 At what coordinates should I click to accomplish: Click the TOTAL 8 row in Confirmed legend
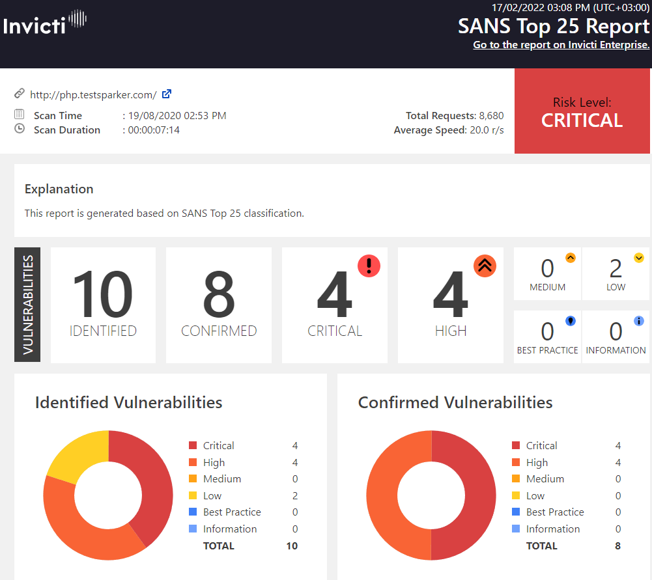573,546
